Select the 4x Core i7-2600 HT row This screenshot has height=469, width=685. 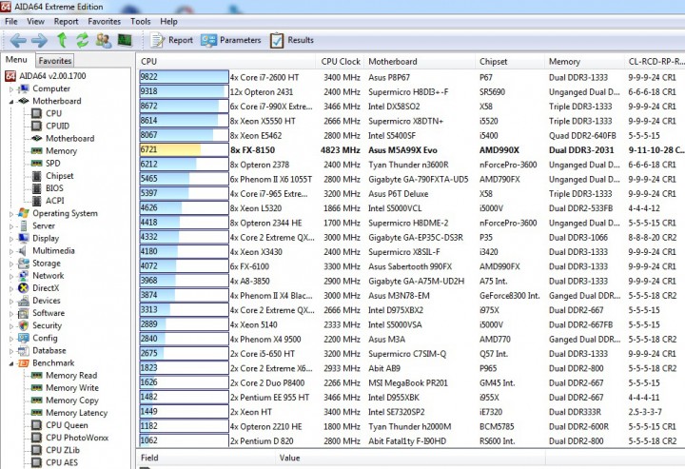coord(412,77)
